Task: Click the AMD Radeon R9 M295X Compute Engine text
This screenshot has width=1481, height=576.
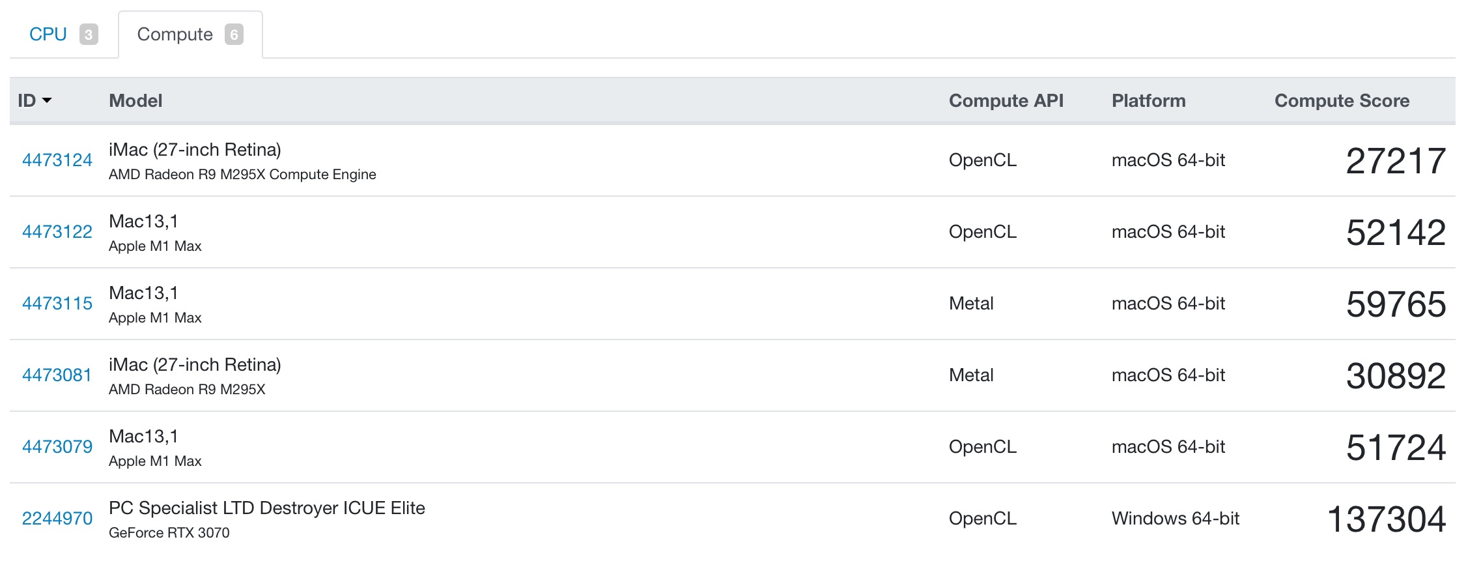Action: coord(242,175)
